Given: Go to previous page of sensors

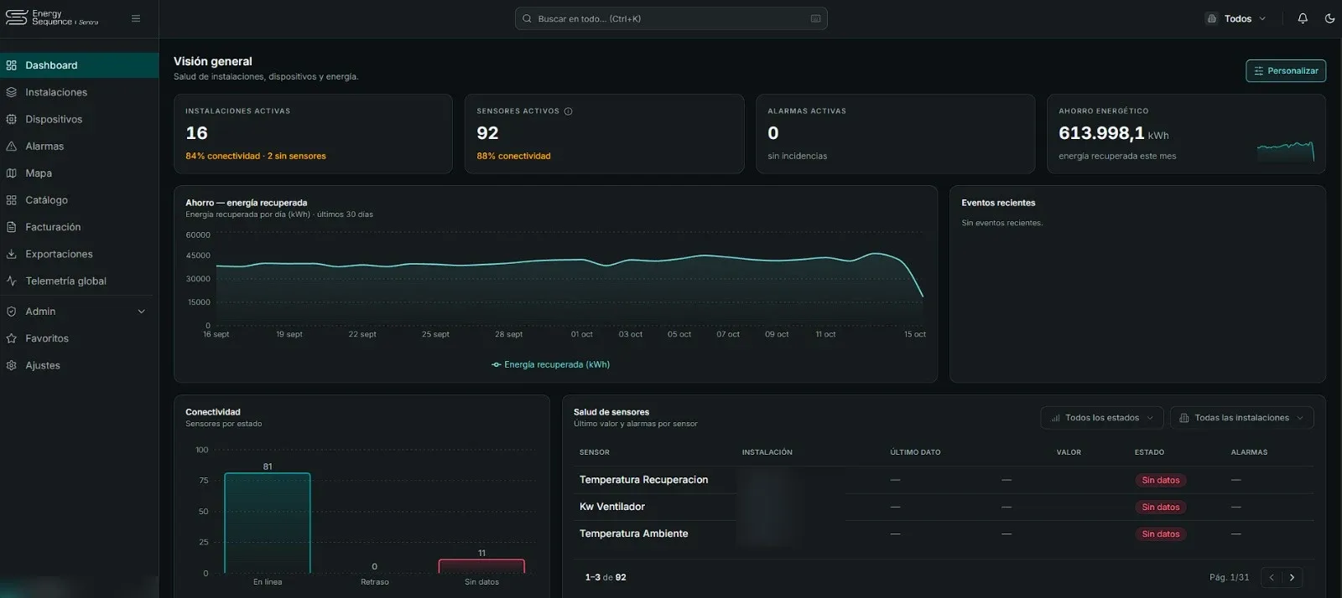Looking at the screenshot, I should point(1272,577).
